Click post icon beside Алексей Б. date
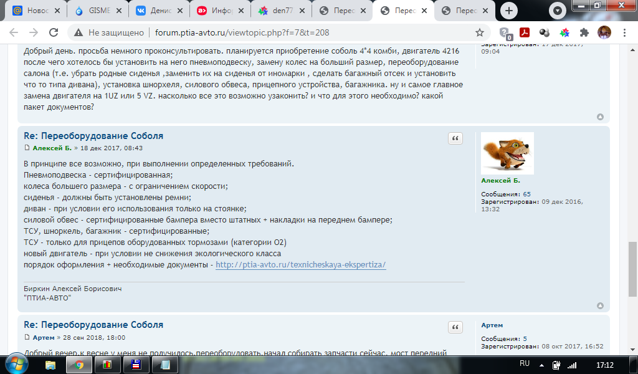Image resolution: width=638 pixels, height=374 pixels. pyautogui.click(x=27, y=148)
